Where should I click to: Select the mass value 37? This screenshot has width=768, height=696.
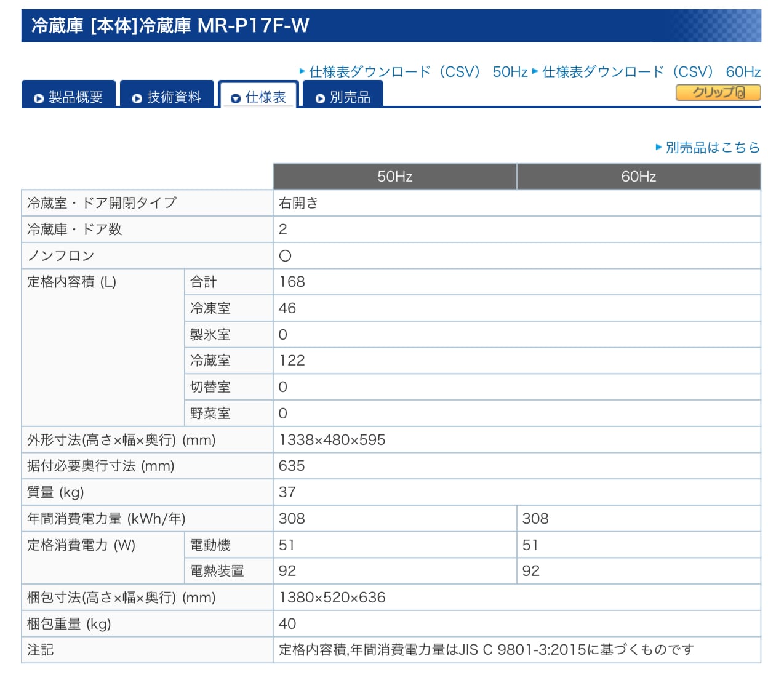(287, 492)
